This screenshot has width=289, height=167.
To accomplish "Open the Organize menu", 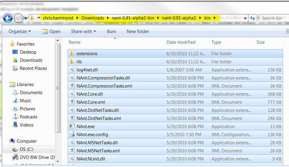I will [x=19, y=32].
